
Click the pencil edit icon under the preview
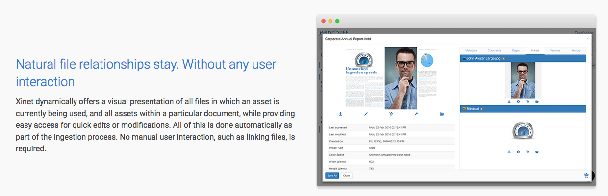tap(366, 114)
